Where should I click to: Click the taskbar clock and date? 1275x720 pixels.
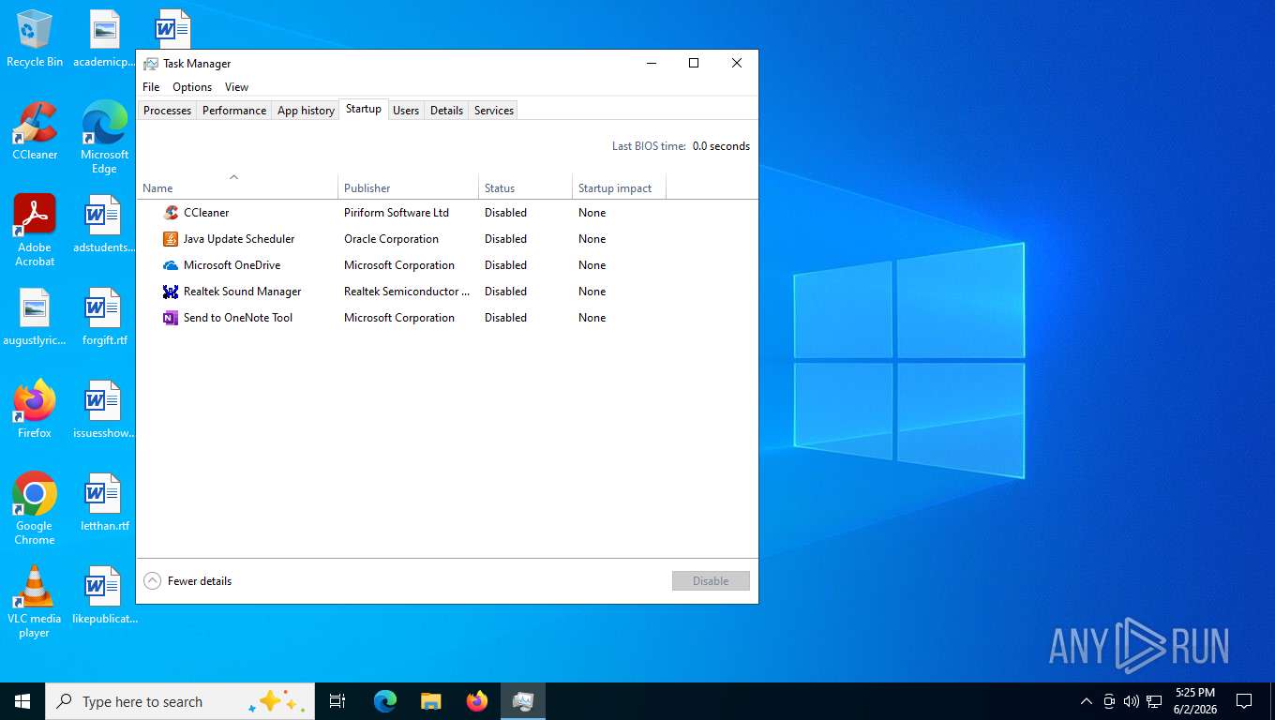[1194, 701]
